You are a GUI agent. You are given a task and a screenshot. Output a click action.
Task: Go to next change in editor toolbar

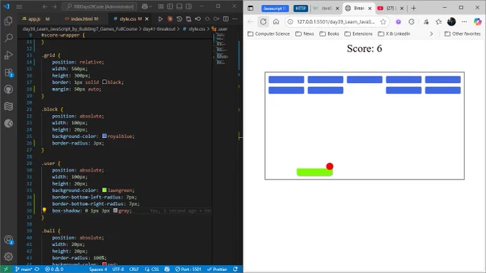coord(217,19)
